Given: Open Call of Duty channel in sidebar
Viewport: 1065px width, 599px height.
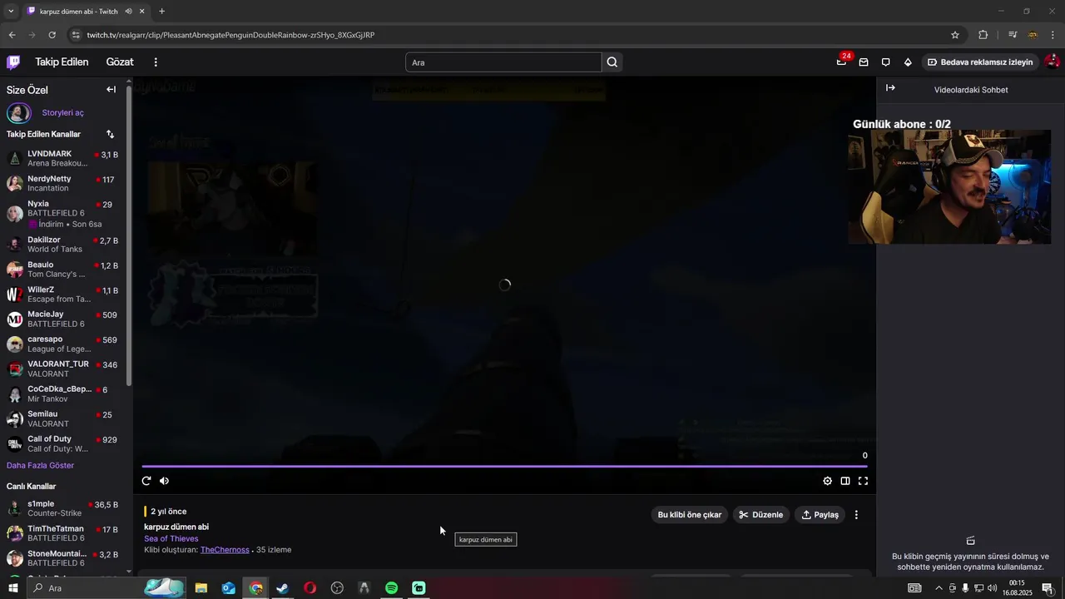Looking at the screenshot, I should click(x=63, y=443).
